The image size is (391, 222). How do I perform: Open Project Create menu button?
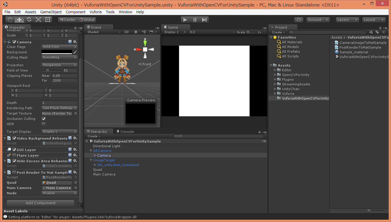click(x=278, y=32)
